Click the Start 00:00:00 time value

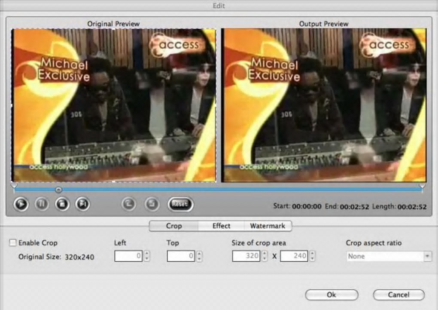coord(307,206)
